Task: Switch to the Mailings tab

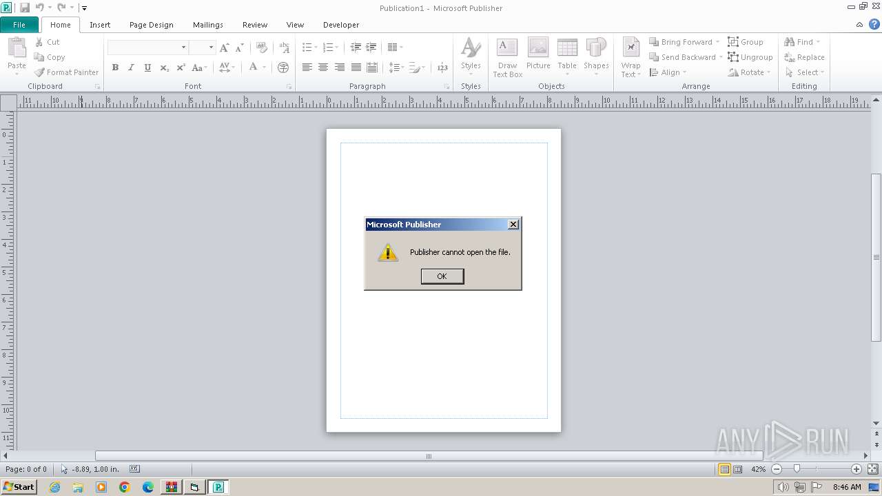Action: click(208, 25)
